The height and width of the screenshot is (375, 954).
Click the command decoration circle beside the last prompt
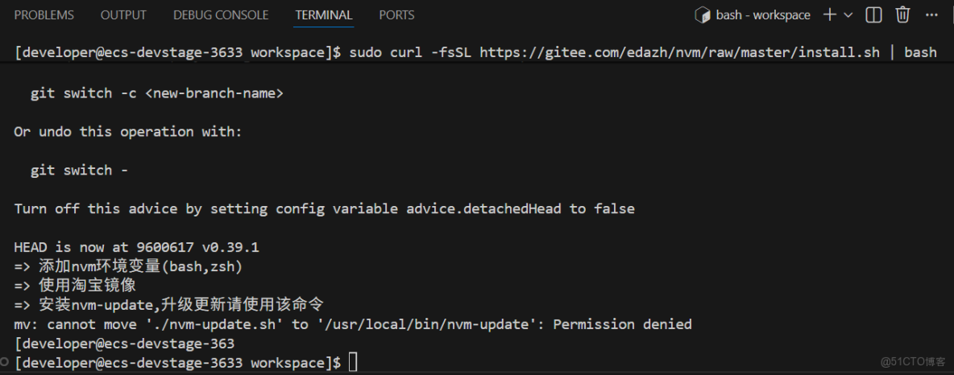[x=6, y=363]
